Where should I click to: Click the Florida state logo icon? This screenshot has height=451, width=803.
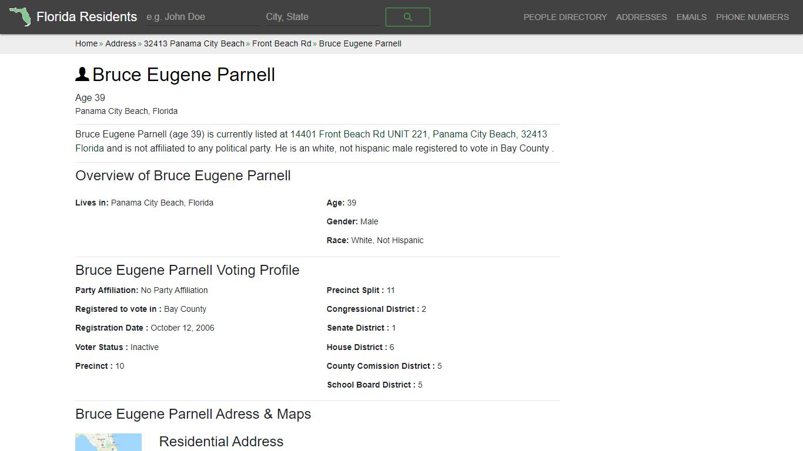pos(20,16)
